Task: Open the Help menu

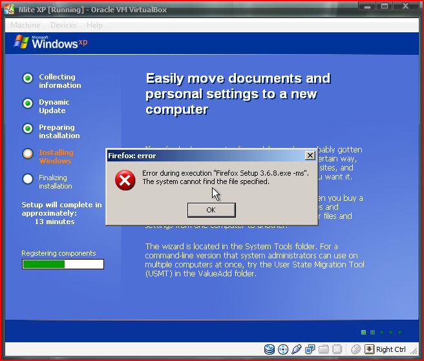Action: [94, 25]
